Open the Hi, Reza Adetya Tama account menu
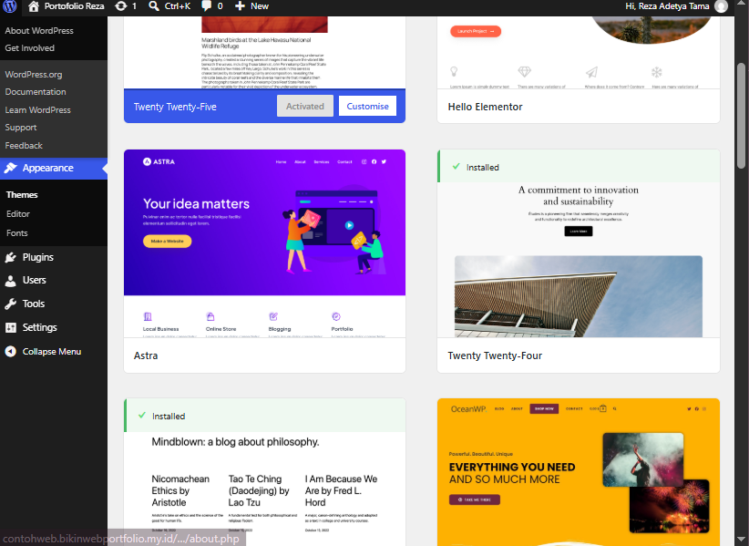This screenshot has height=546, width=749. click(676, 6)
